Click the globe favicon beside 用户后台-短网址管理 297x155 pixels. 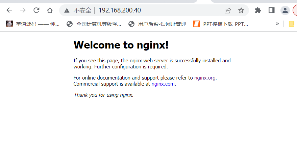click(131, 24)
